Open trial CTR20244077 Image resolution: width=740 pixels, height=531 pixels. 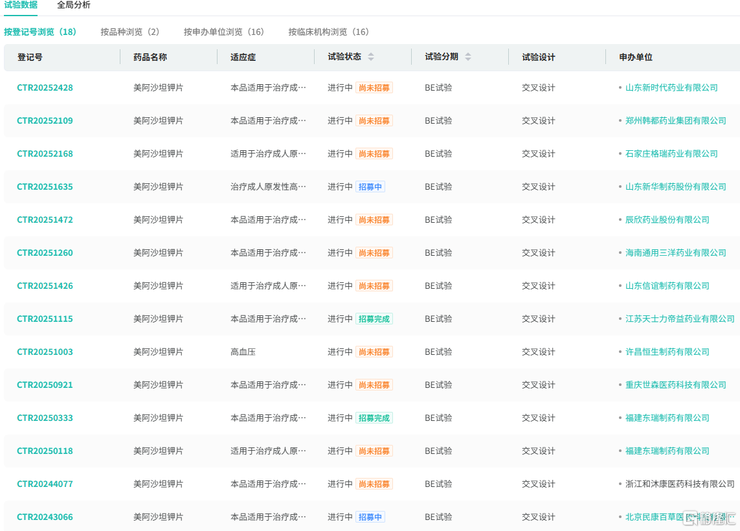(x=45, y=484)
